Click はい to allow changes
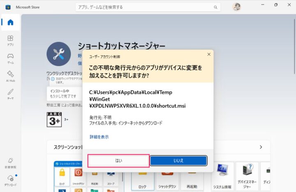The height and width of the screenshot is (192, 296). [x=119, y=160]
